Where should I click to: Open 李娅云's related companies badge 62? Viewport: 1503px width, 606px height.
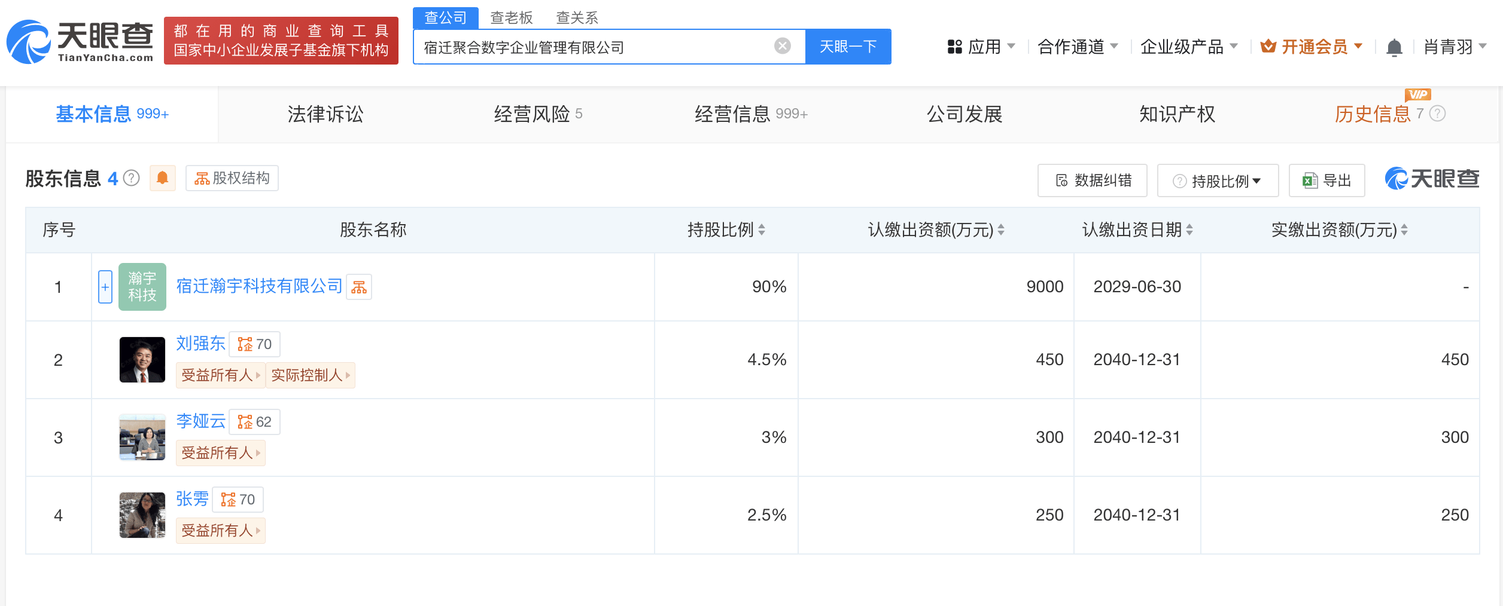pos(255,422)
